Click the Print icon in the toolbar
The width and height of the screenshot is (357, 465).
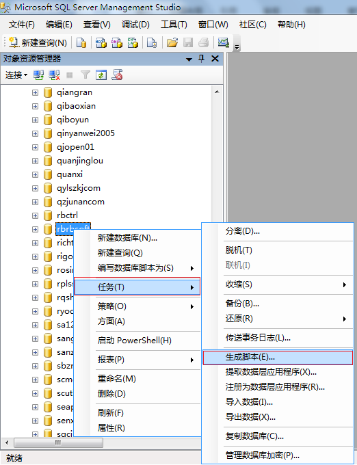point(204,43)
